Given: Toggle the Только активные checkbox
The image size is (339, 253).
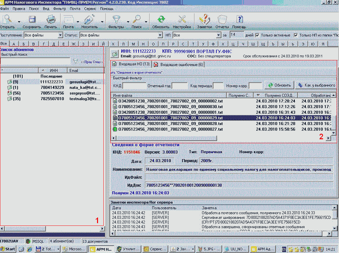Looking at the screenshot, I should (x=257, y=35).
